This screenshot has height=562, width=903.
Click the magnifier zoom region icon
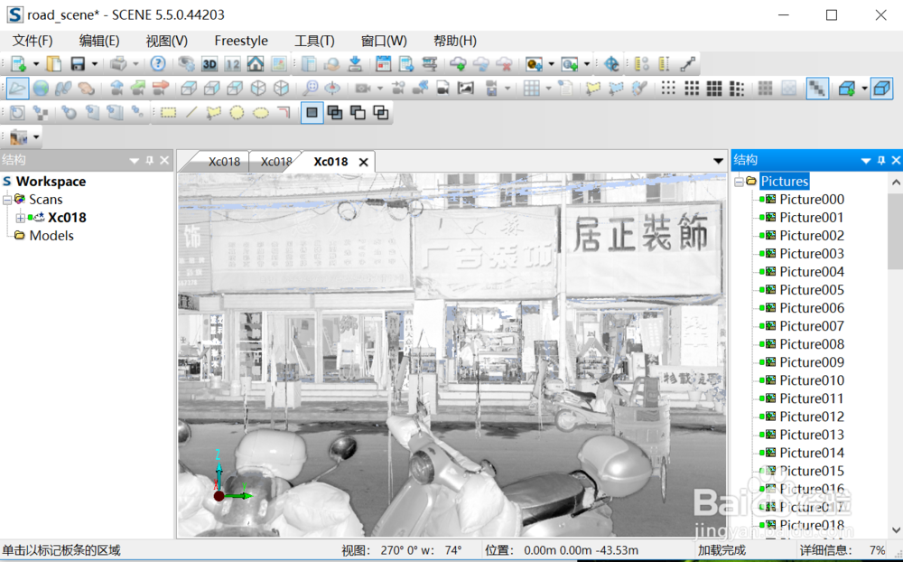(310, 89)
